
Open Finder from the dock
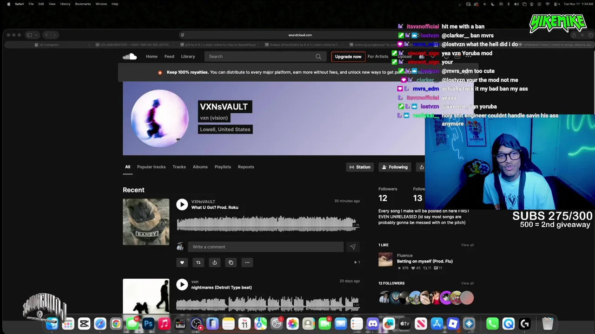click(x=52, y=323)
